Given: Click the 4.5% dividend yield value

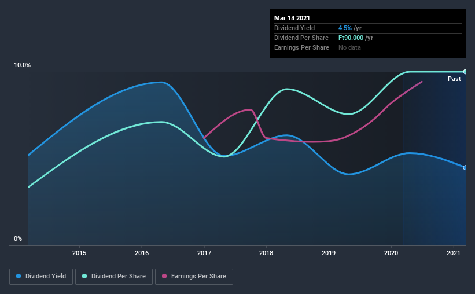Looking at the screenshot, I should click(x=345, y=28).
